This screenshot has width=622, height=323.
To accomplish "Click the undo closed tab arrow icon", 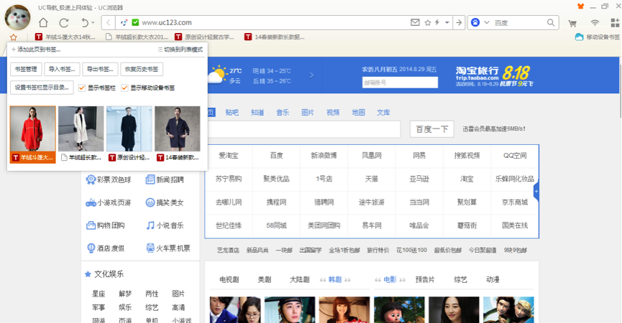I will pos(85,22).
